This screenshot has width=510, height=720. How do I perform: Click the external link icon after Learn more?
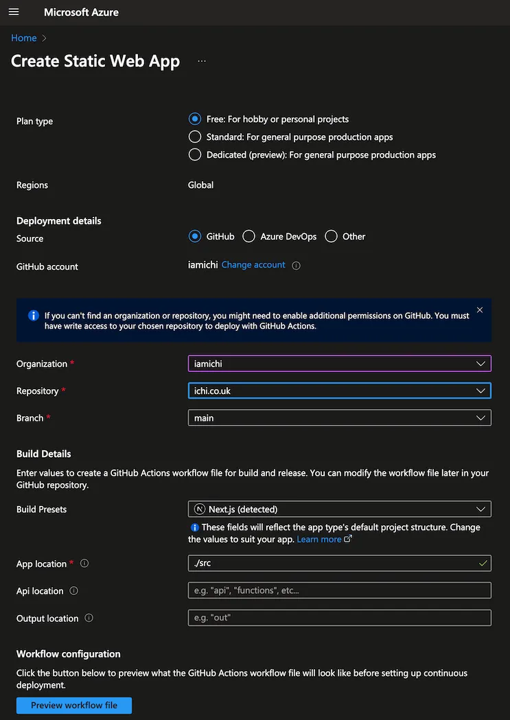pos(348,539)
